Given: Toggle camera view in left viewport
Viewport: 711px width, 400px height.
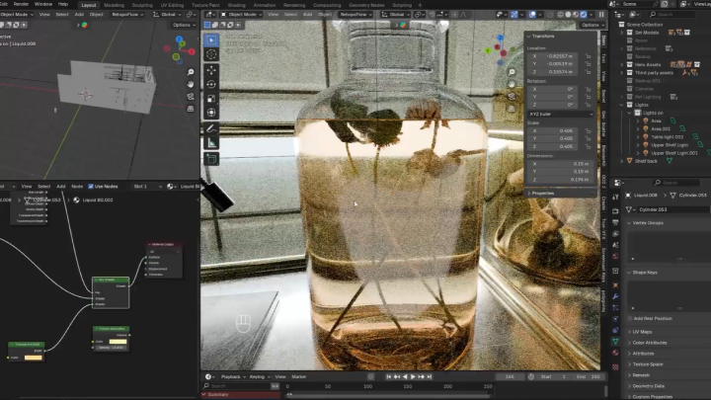Looking at the screenshot, I should pos(191,97).
